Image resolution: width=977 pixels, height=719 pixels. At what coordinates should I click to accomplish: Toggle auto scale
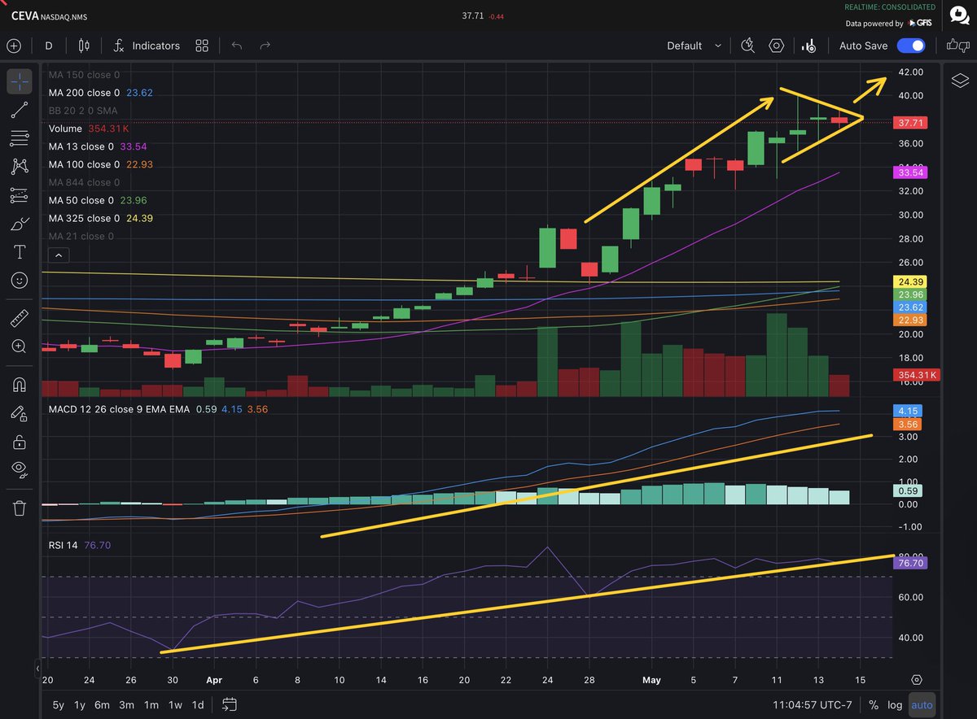pyautogui.click(x=922, y=704)
